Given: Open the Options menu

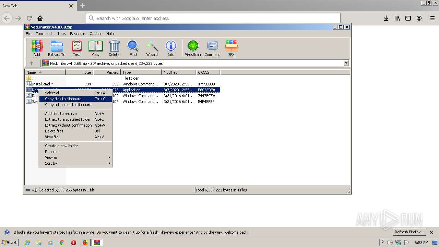Looking at the screenshot, I should pos(96,34).
